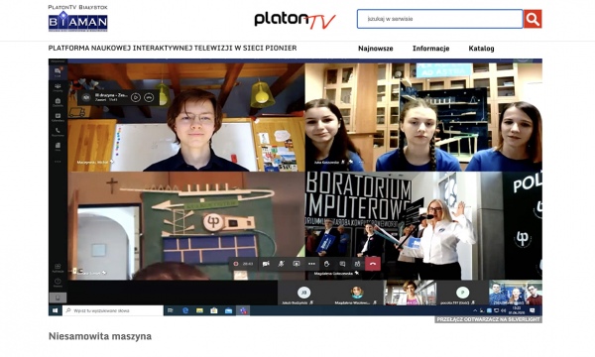Viewport: 595px width, 357px height.
Task: Open Calendar in Teams sidebar
Action: pos(58,117)
